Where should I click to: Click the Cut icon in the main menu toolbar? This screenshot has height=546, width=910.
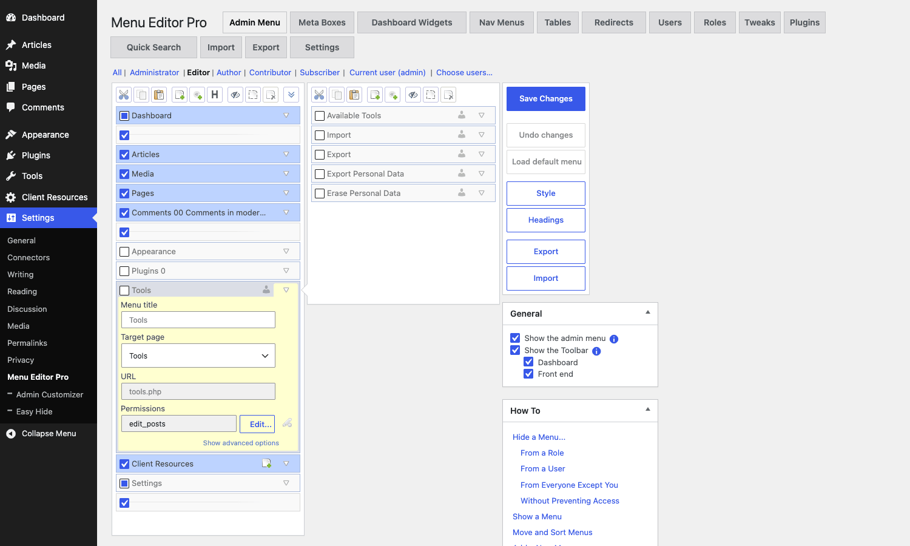(124, 95)
